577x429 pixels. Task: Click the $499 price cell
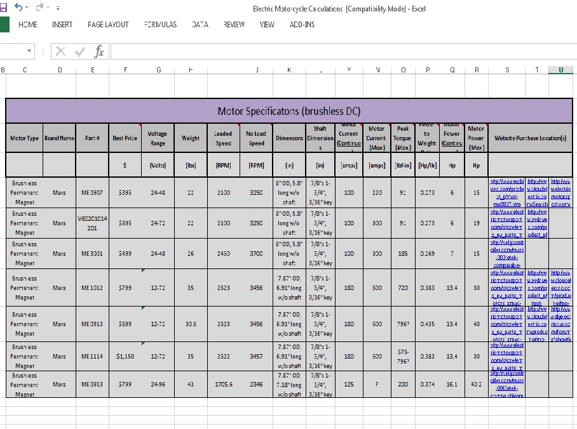(x=125, y=254)
